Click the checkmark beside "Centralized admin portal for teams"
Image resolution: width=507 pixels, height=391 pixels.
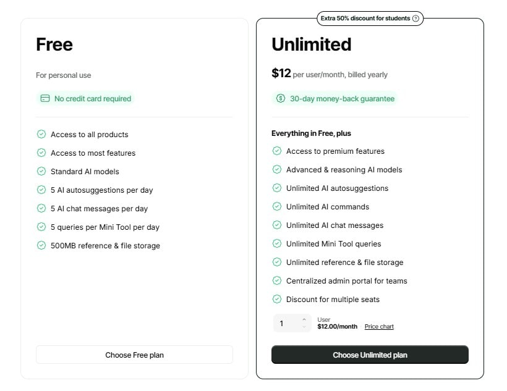tap(276, 280)
